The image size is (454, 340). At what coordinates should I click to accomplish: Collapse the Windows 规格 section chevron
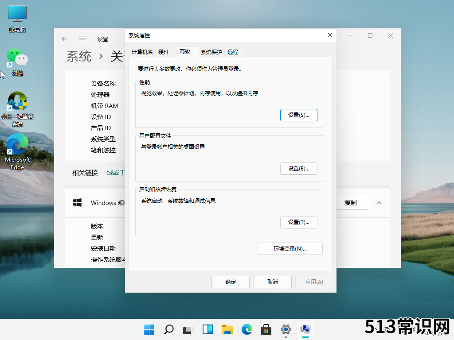[x=379, y=203]
